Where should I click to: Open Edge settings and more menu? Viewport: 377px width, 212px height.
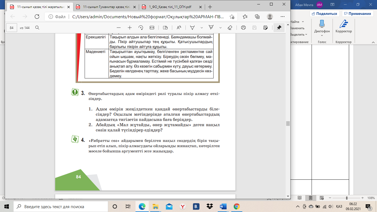click(x=282, y=17)
